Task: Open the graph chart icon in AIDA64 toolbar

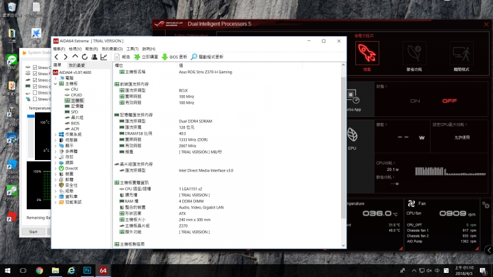Action: pos(103,57)
